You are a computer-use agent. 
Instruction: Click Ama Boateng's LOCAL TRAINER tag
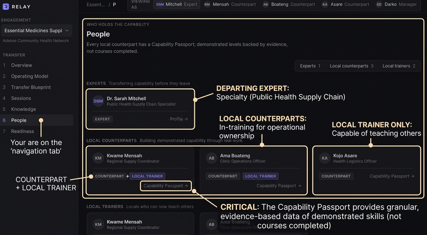click(261, 176)
